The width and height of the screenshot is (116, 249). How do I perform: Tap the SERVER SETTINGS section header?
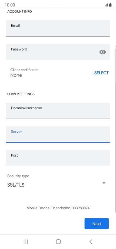point(21,94)
